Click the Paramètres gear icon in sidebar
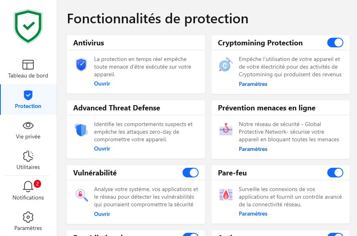The width and height of the screenshot is (357, 236). [x=28, y=217]
